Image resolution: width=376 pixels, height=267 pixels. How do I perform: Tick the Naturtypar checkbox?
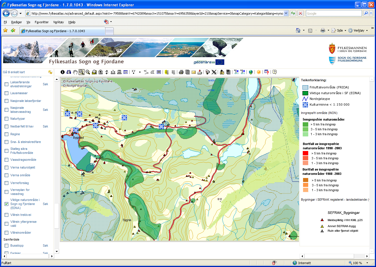coord(6,119)
